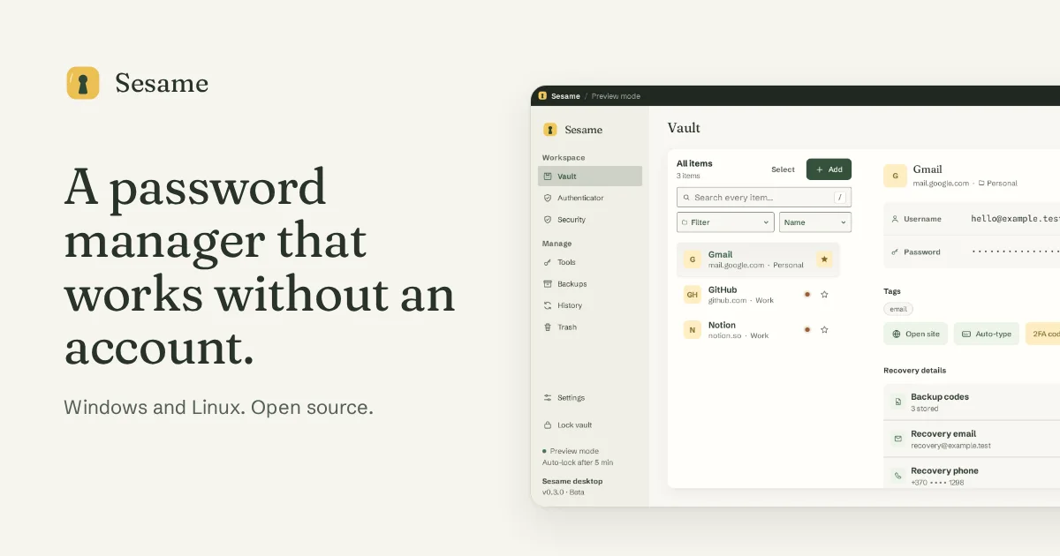
Task: Go to Authenticator in the sidebar
Action: point(590,198)
